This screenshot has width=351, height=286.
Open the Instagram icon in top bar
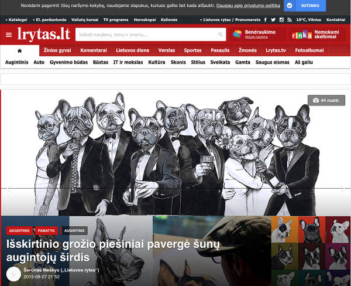pos(281,20)
